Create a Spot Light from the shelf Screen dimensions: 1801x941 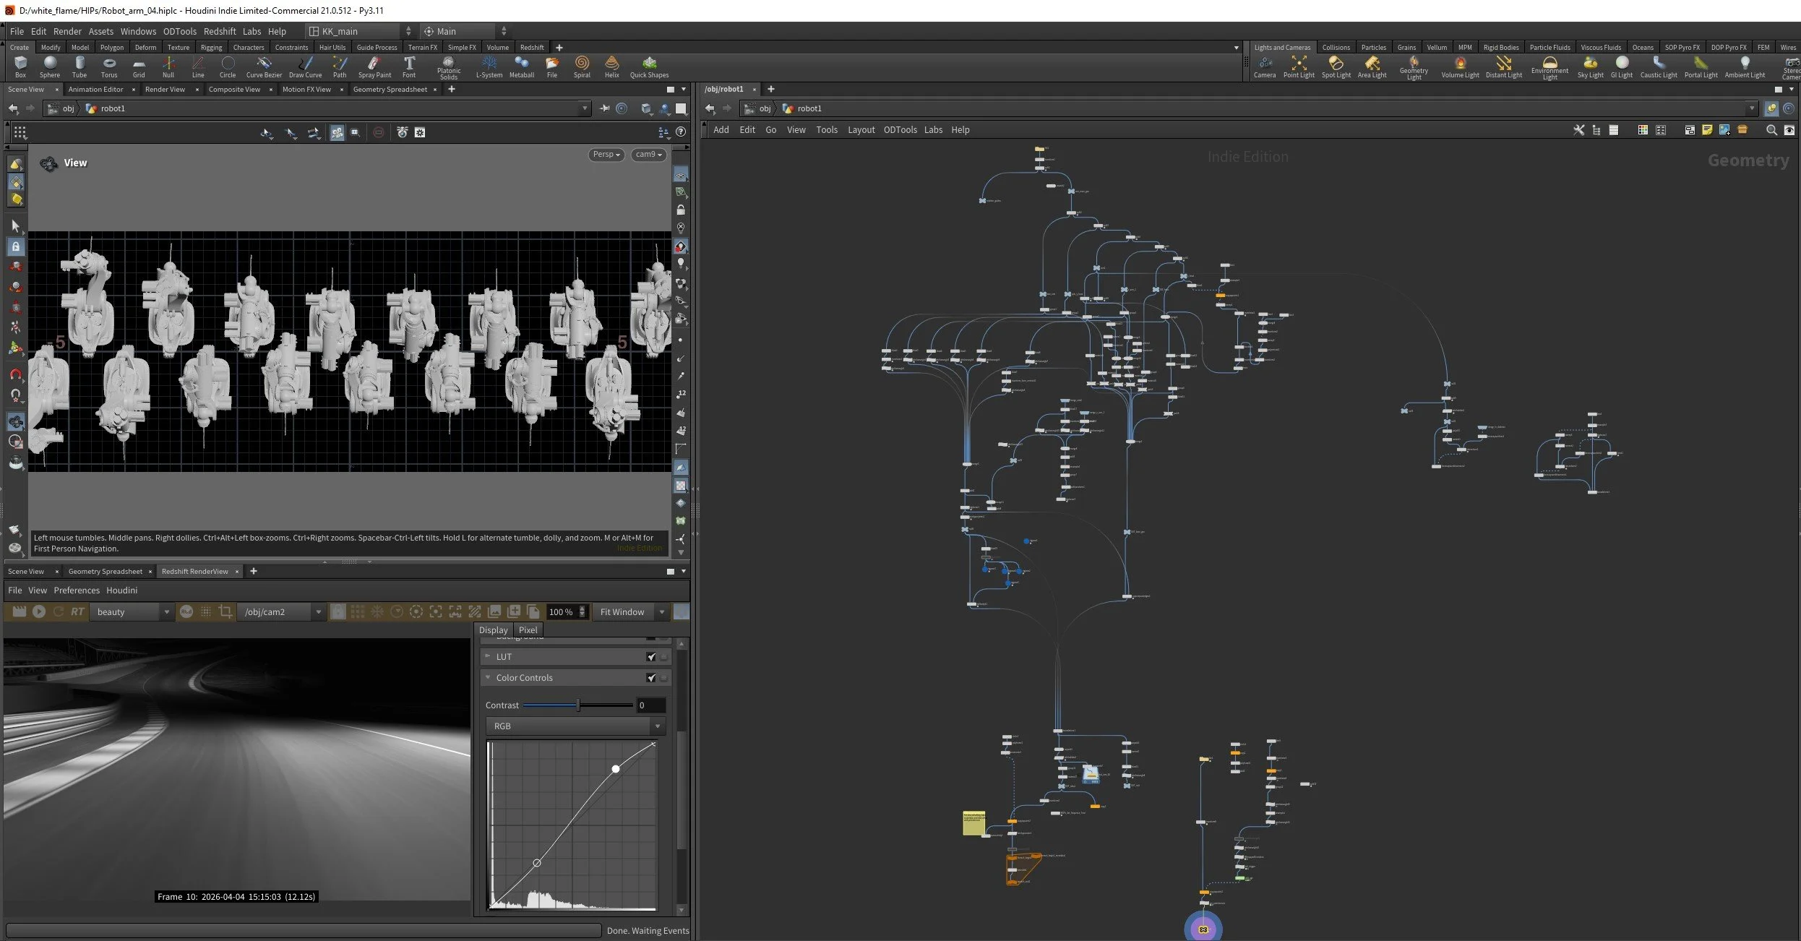click(x=1336, y=66)
